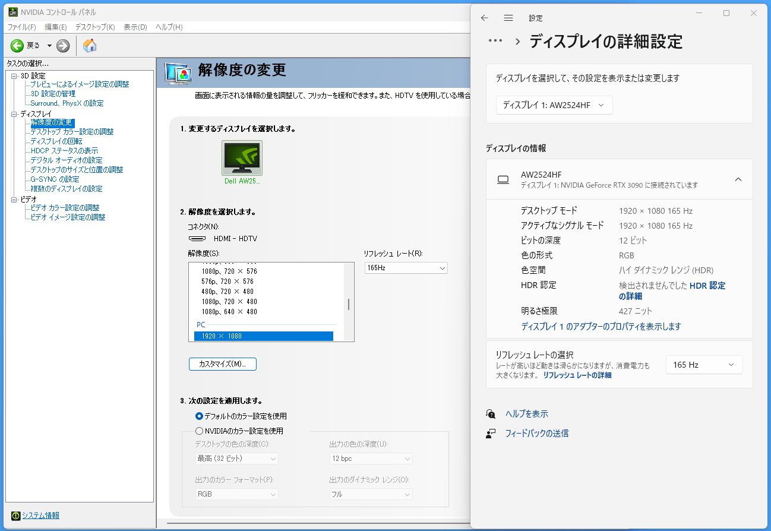The image size is (771, 531).
Task: Select プレビューによるイメージ設定の調整 tree item
Action: [x=80, y=84]
